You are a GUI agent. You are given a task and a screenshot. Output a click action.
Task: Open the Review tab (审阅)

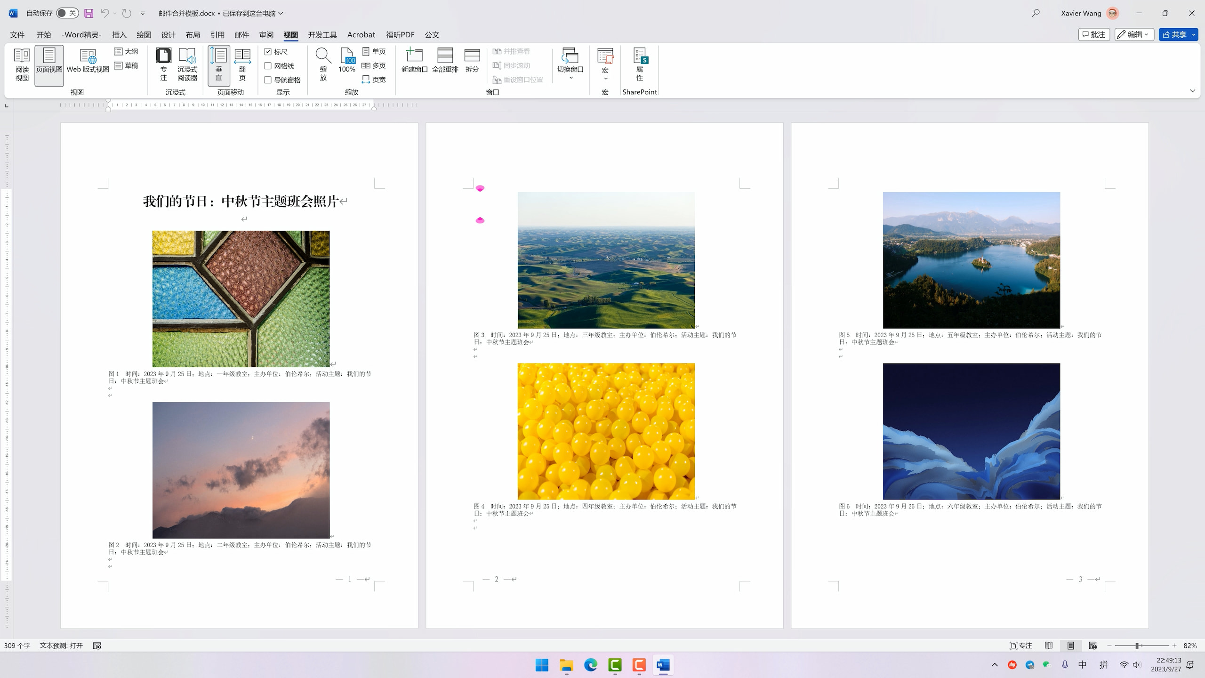pyautogui.click(x=266, y=34)
